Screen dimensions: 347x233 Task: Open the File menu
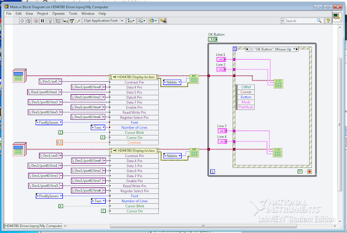9,14
